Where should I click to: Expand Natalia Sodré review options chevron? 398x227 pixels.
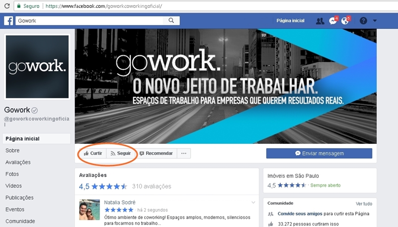(x=253, y=202)
